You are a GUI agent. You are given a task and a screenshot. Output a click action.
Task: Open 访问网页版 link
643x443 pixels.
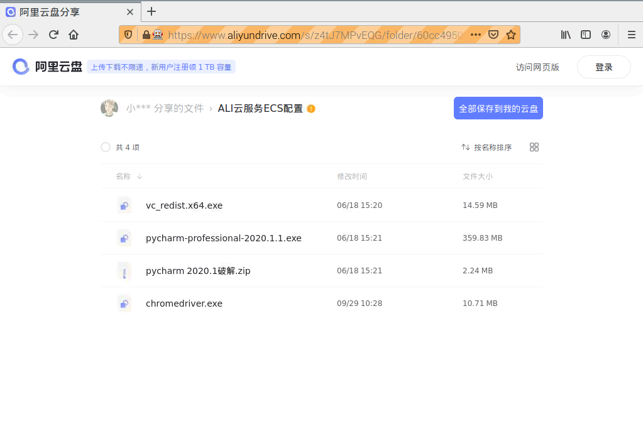pyautogui.click(x=537, y=67)
